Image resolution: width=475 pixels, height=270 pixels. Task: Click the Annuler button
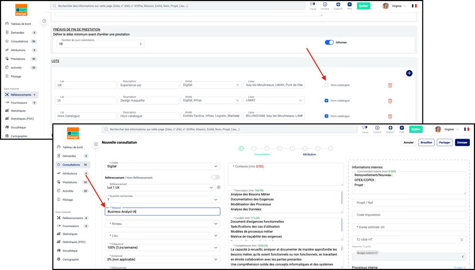click(408, 142)
